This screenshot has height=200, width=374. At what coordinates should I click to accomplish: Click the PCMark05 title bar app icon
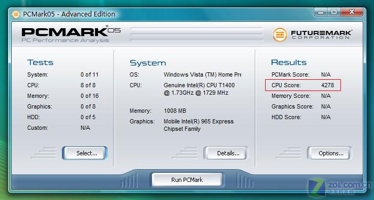16,14
